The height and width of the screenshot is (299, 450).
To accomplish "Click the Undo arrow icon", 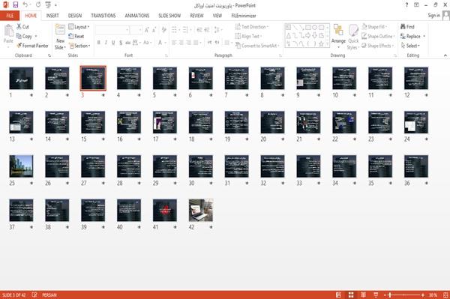I will (x=25, y=5).
